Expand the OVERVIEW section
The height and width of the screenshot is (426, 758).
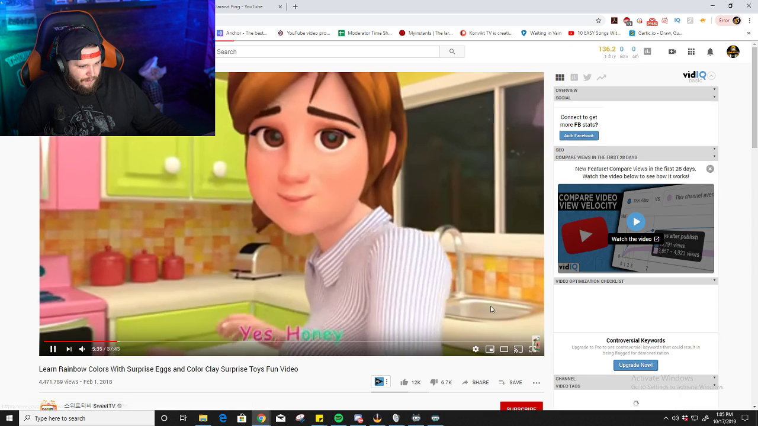click(x=636, y=91)
